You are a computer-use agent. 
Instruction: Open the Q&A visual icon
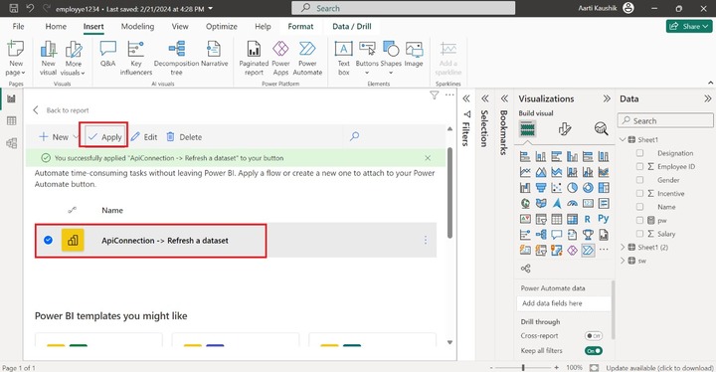click(x=107, y=54)
